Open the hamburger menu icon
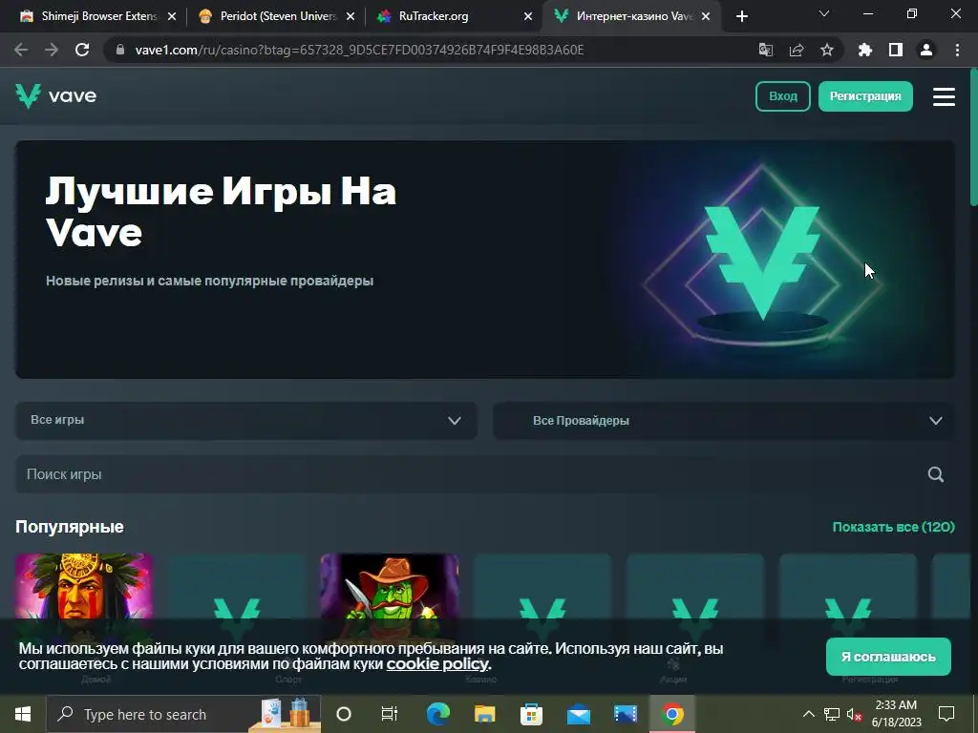 point(944,96)
